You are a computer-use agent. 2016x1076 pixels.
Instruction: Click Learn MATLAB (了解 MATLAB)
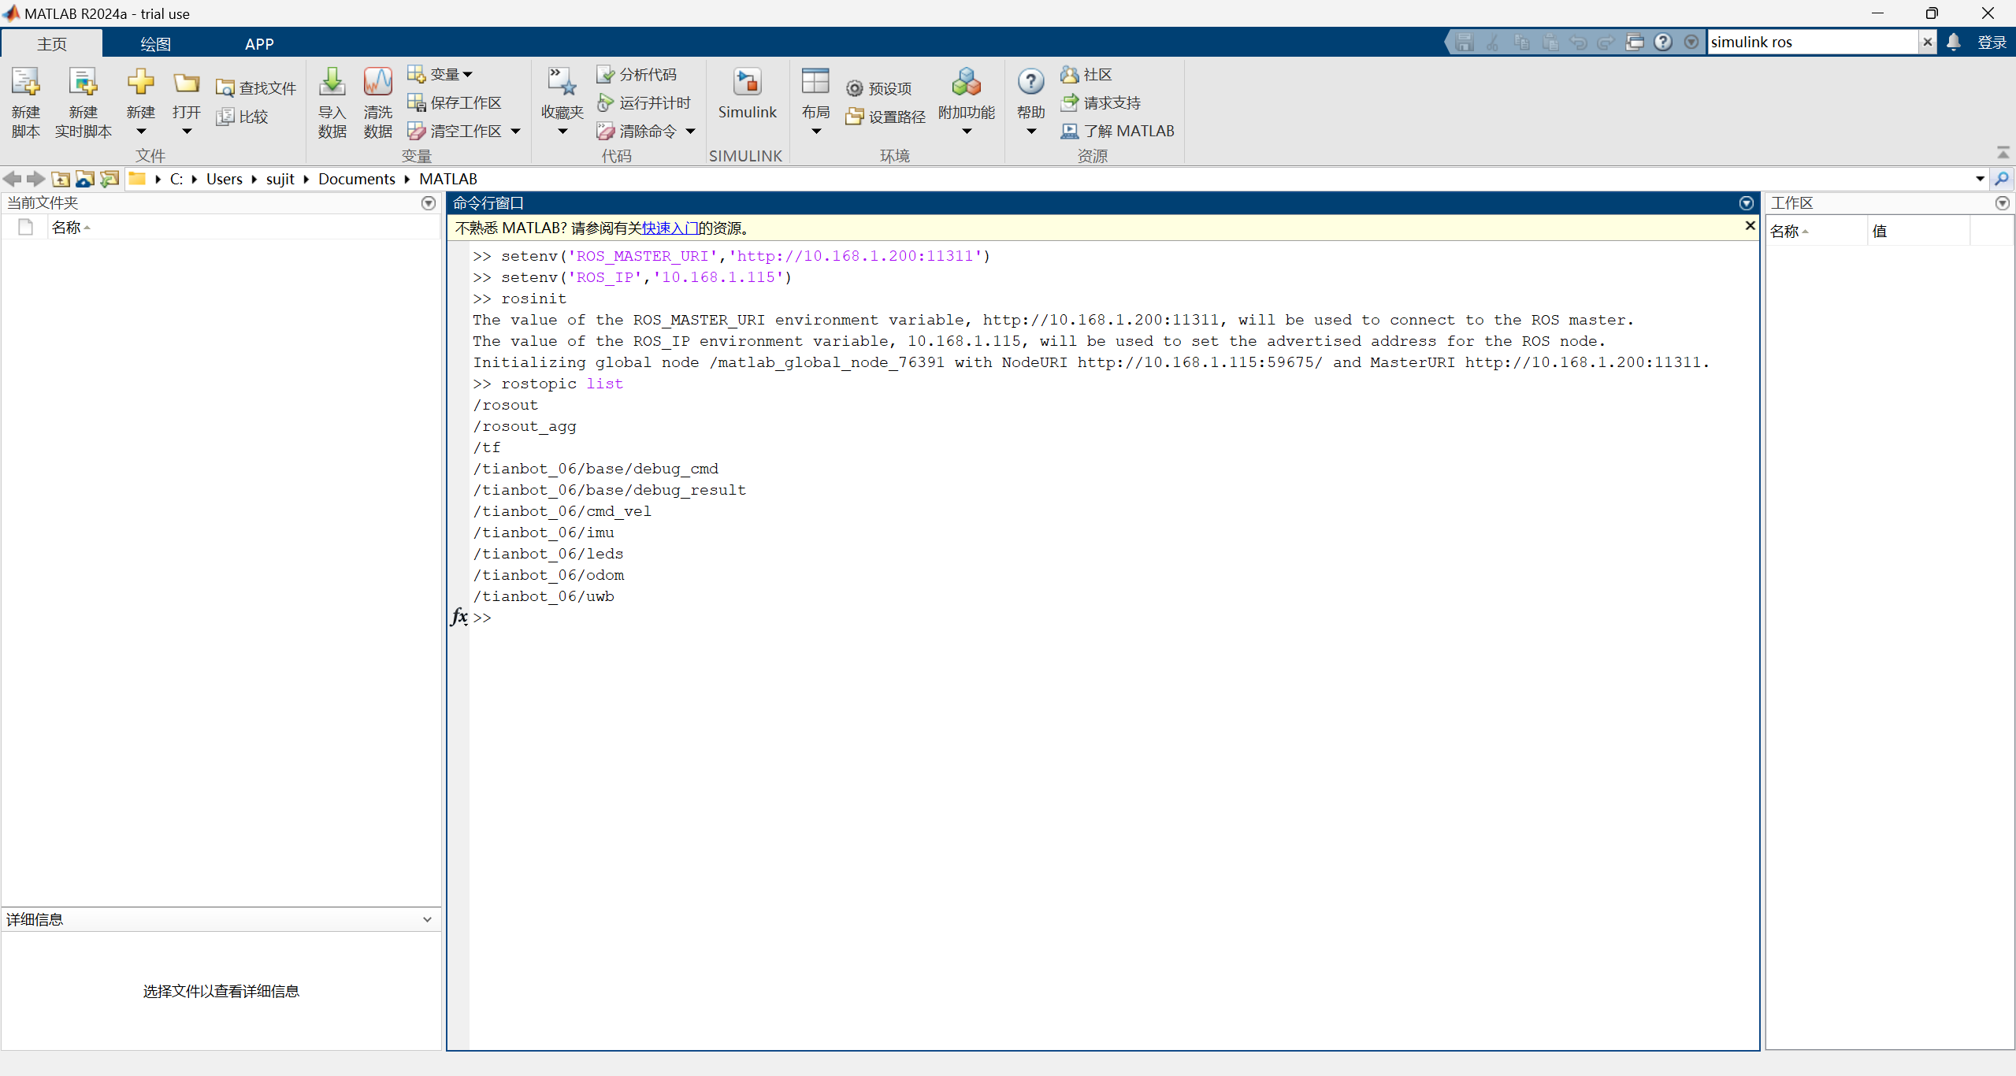[x=1117, y=131]
